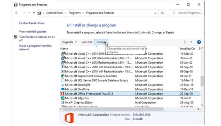
Task: Click the Search Programs input field
Action: [185, 13]
